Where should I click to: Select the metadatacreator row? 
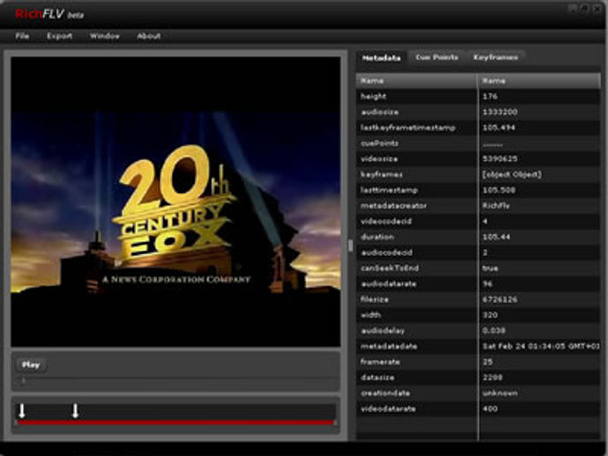pos(478,206)
